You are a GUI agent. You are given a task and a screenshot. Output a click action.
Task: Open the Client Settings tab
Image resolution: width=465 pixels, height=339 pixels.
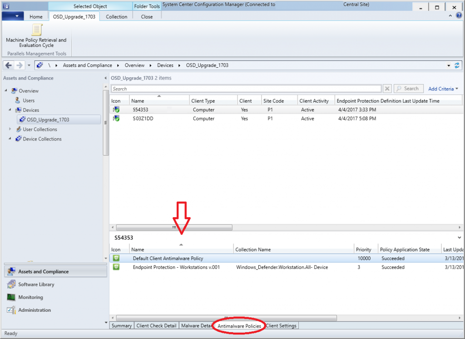[281, 326]
